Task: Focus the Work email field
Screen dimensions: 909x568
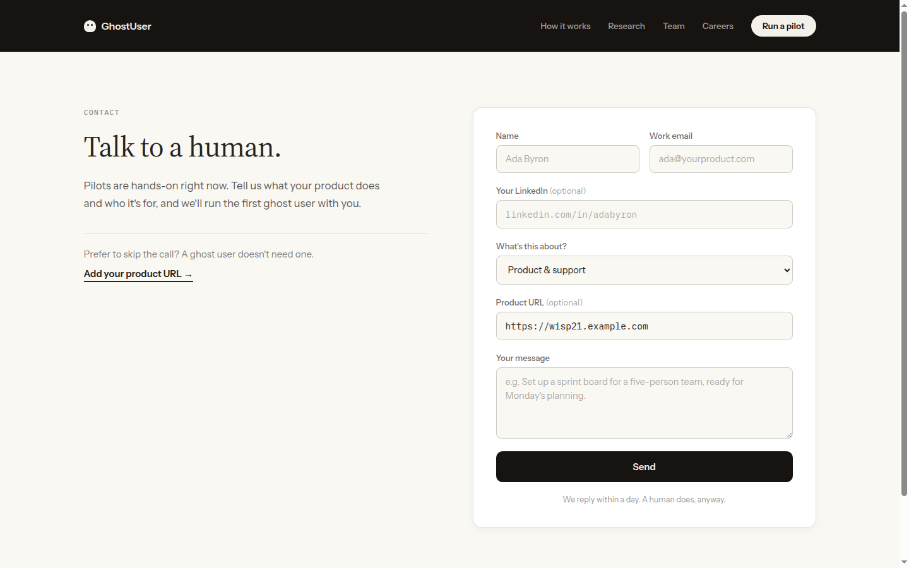Action: coord(721,159)
